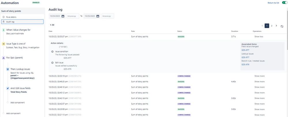The image size is (288, 117).
Task: Click the yellow condition shuffle icon
Action: [3, 44]
